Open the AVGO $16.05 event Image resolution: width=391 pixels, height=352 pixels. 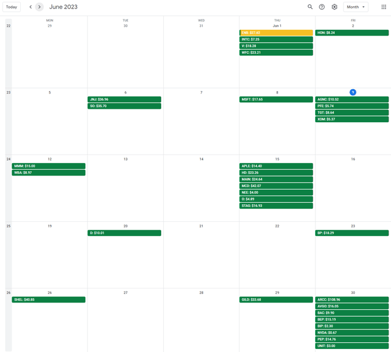[352, 306]
